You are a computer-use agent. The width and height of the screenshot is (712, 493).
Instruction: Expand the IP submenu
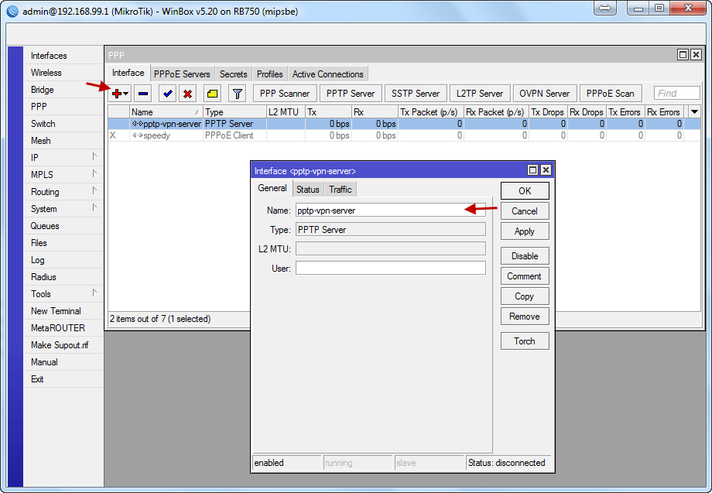click(94, 156)
